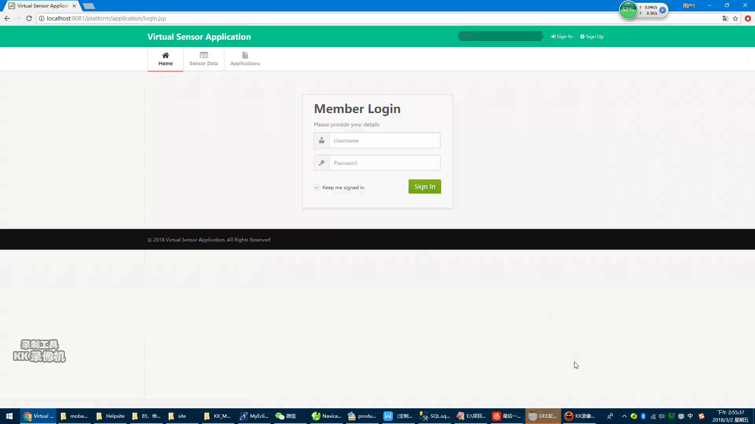
Task: Click the green Sign In button
Action: (424, 186)
